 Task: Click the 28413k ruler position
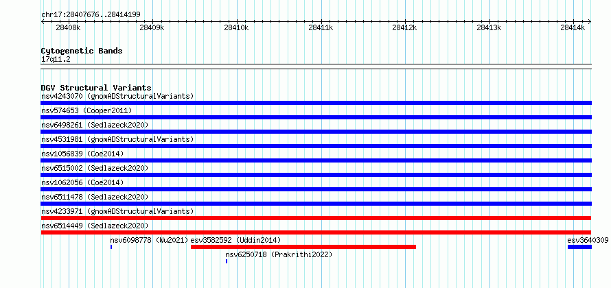click(x=489, y=27)
